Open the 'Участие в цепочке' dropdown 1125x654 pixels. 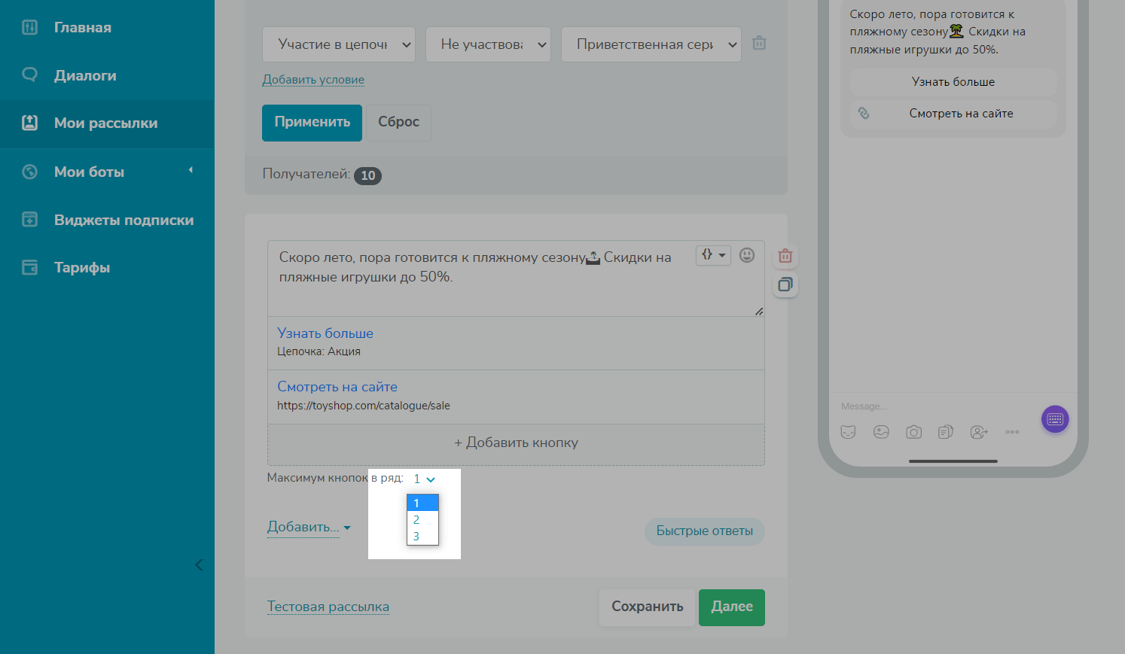click(338, 44)
